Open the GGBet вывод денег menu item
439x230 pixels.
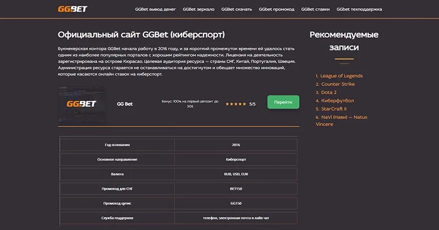[x=155, y=9]
